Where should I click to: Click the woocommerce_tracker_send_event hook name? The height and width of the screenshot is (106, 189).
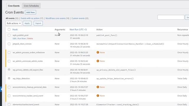(x=28, y=96)
